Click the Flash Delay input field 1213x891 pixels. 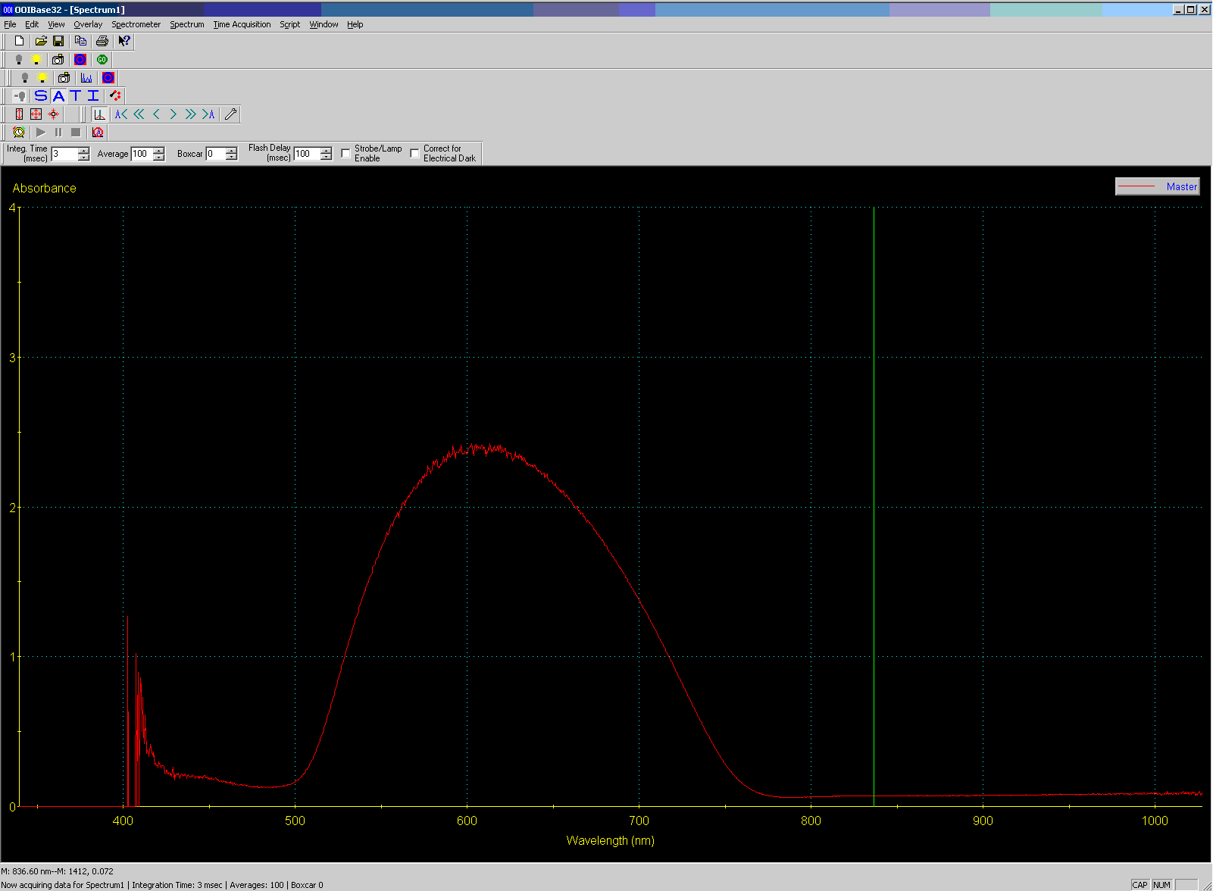[307, 154]
